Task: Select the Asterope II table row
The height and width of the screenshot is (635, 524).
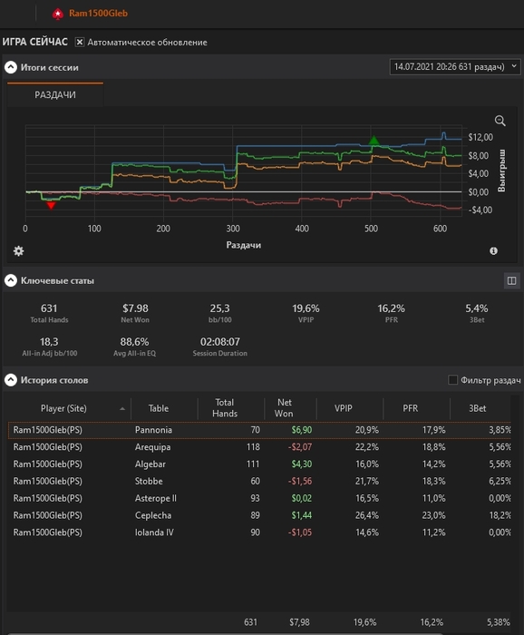Action: pos(259,498)
